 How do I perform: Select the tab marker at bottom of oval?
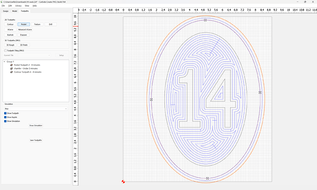pos(207,178)
